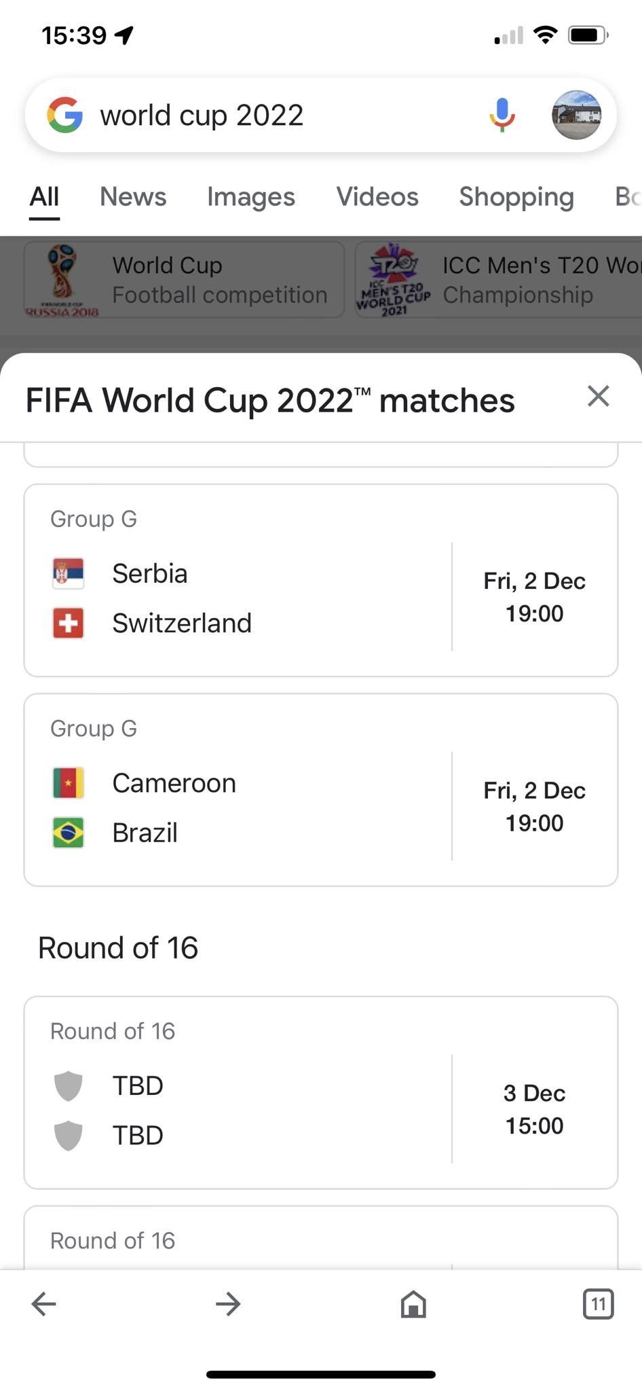The width and height of the screenshot is (642, 1391).
Task: Open the Serbia vs Switzerland match card
Action: click(x=320, y=580)
